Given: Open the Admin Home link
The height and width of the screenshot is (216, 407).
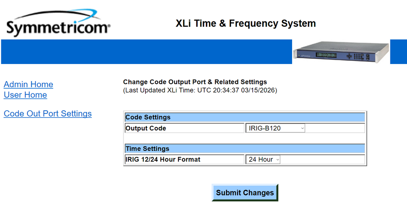Looking at the screenshot, I should pyautogui.click(x=28, y=84).
